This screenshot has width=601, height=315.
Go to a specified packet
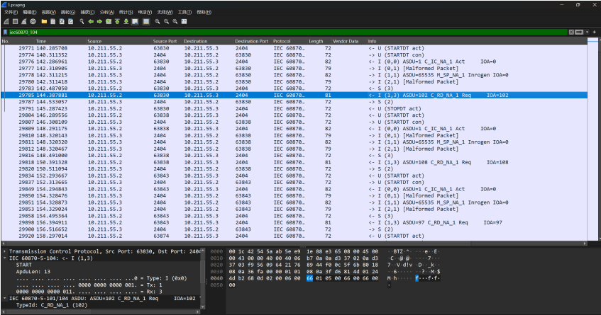pos(109,21)
